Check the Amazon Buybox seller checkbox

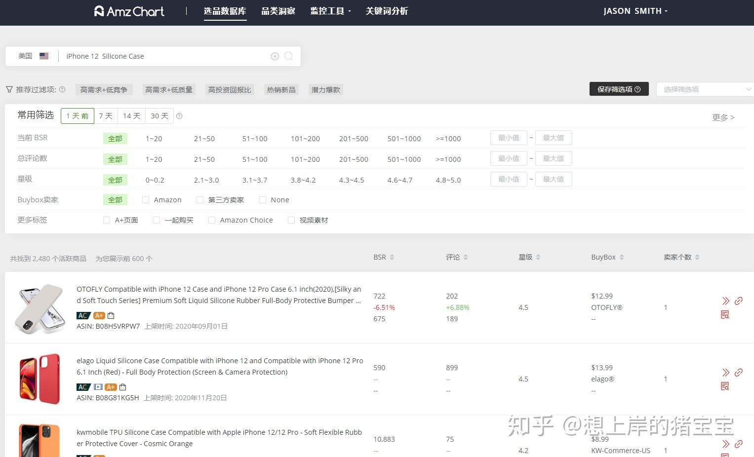click(x=146, y=200)
